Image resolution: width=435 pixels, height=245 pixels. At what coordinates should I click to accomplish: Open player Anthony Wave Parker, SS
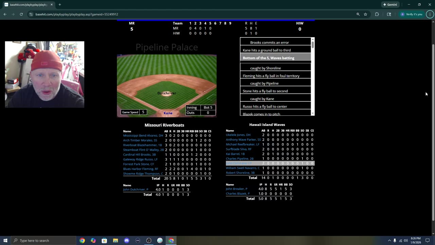(243, 140)
